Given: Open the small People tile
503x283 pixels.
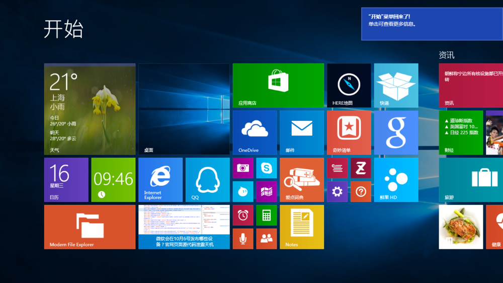Looking at the screenshot, I should [x=267, y=239].
